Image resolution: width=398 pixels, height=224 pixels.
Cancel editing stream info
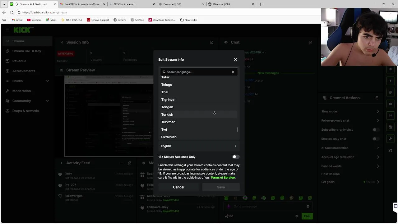178,187
